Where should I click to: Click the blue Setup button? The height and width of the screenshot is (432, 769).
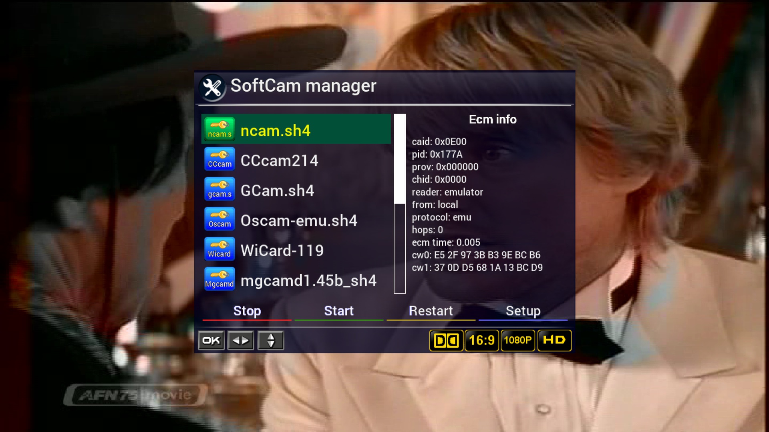click(523, 312)
